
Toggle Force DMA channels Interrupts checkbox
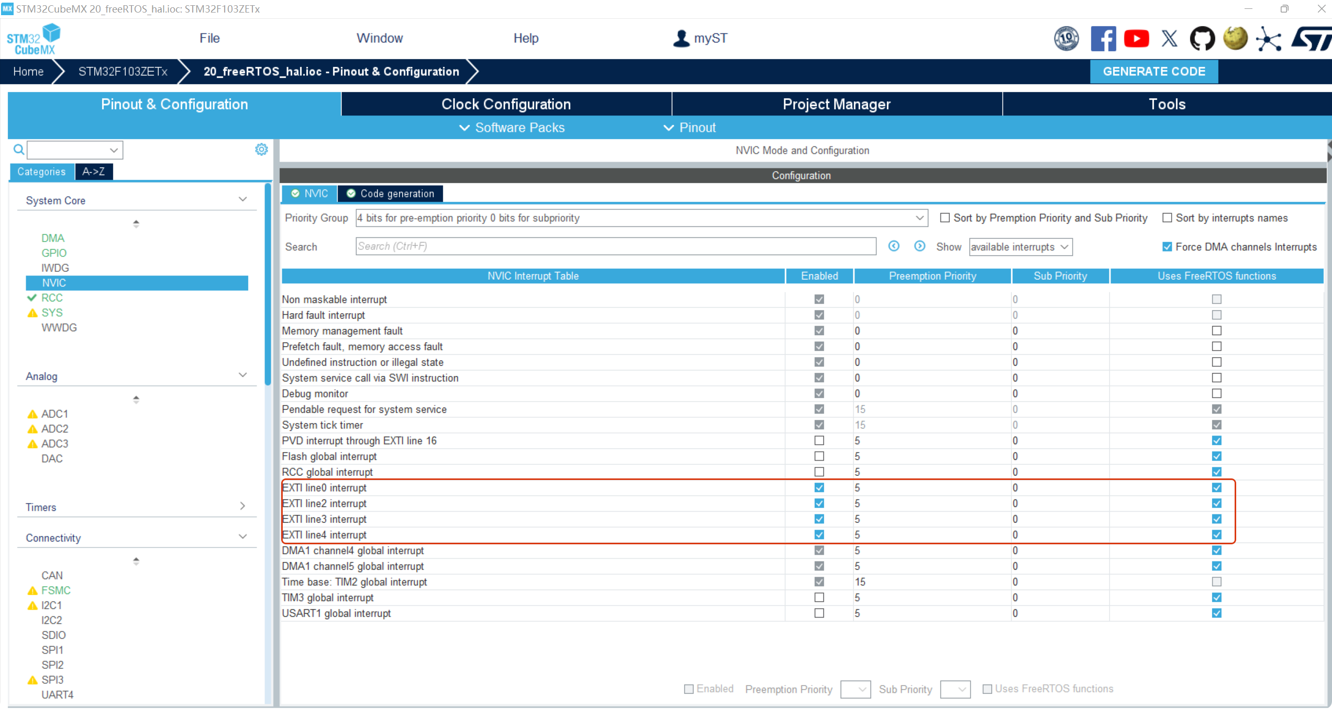(1167, 247)
